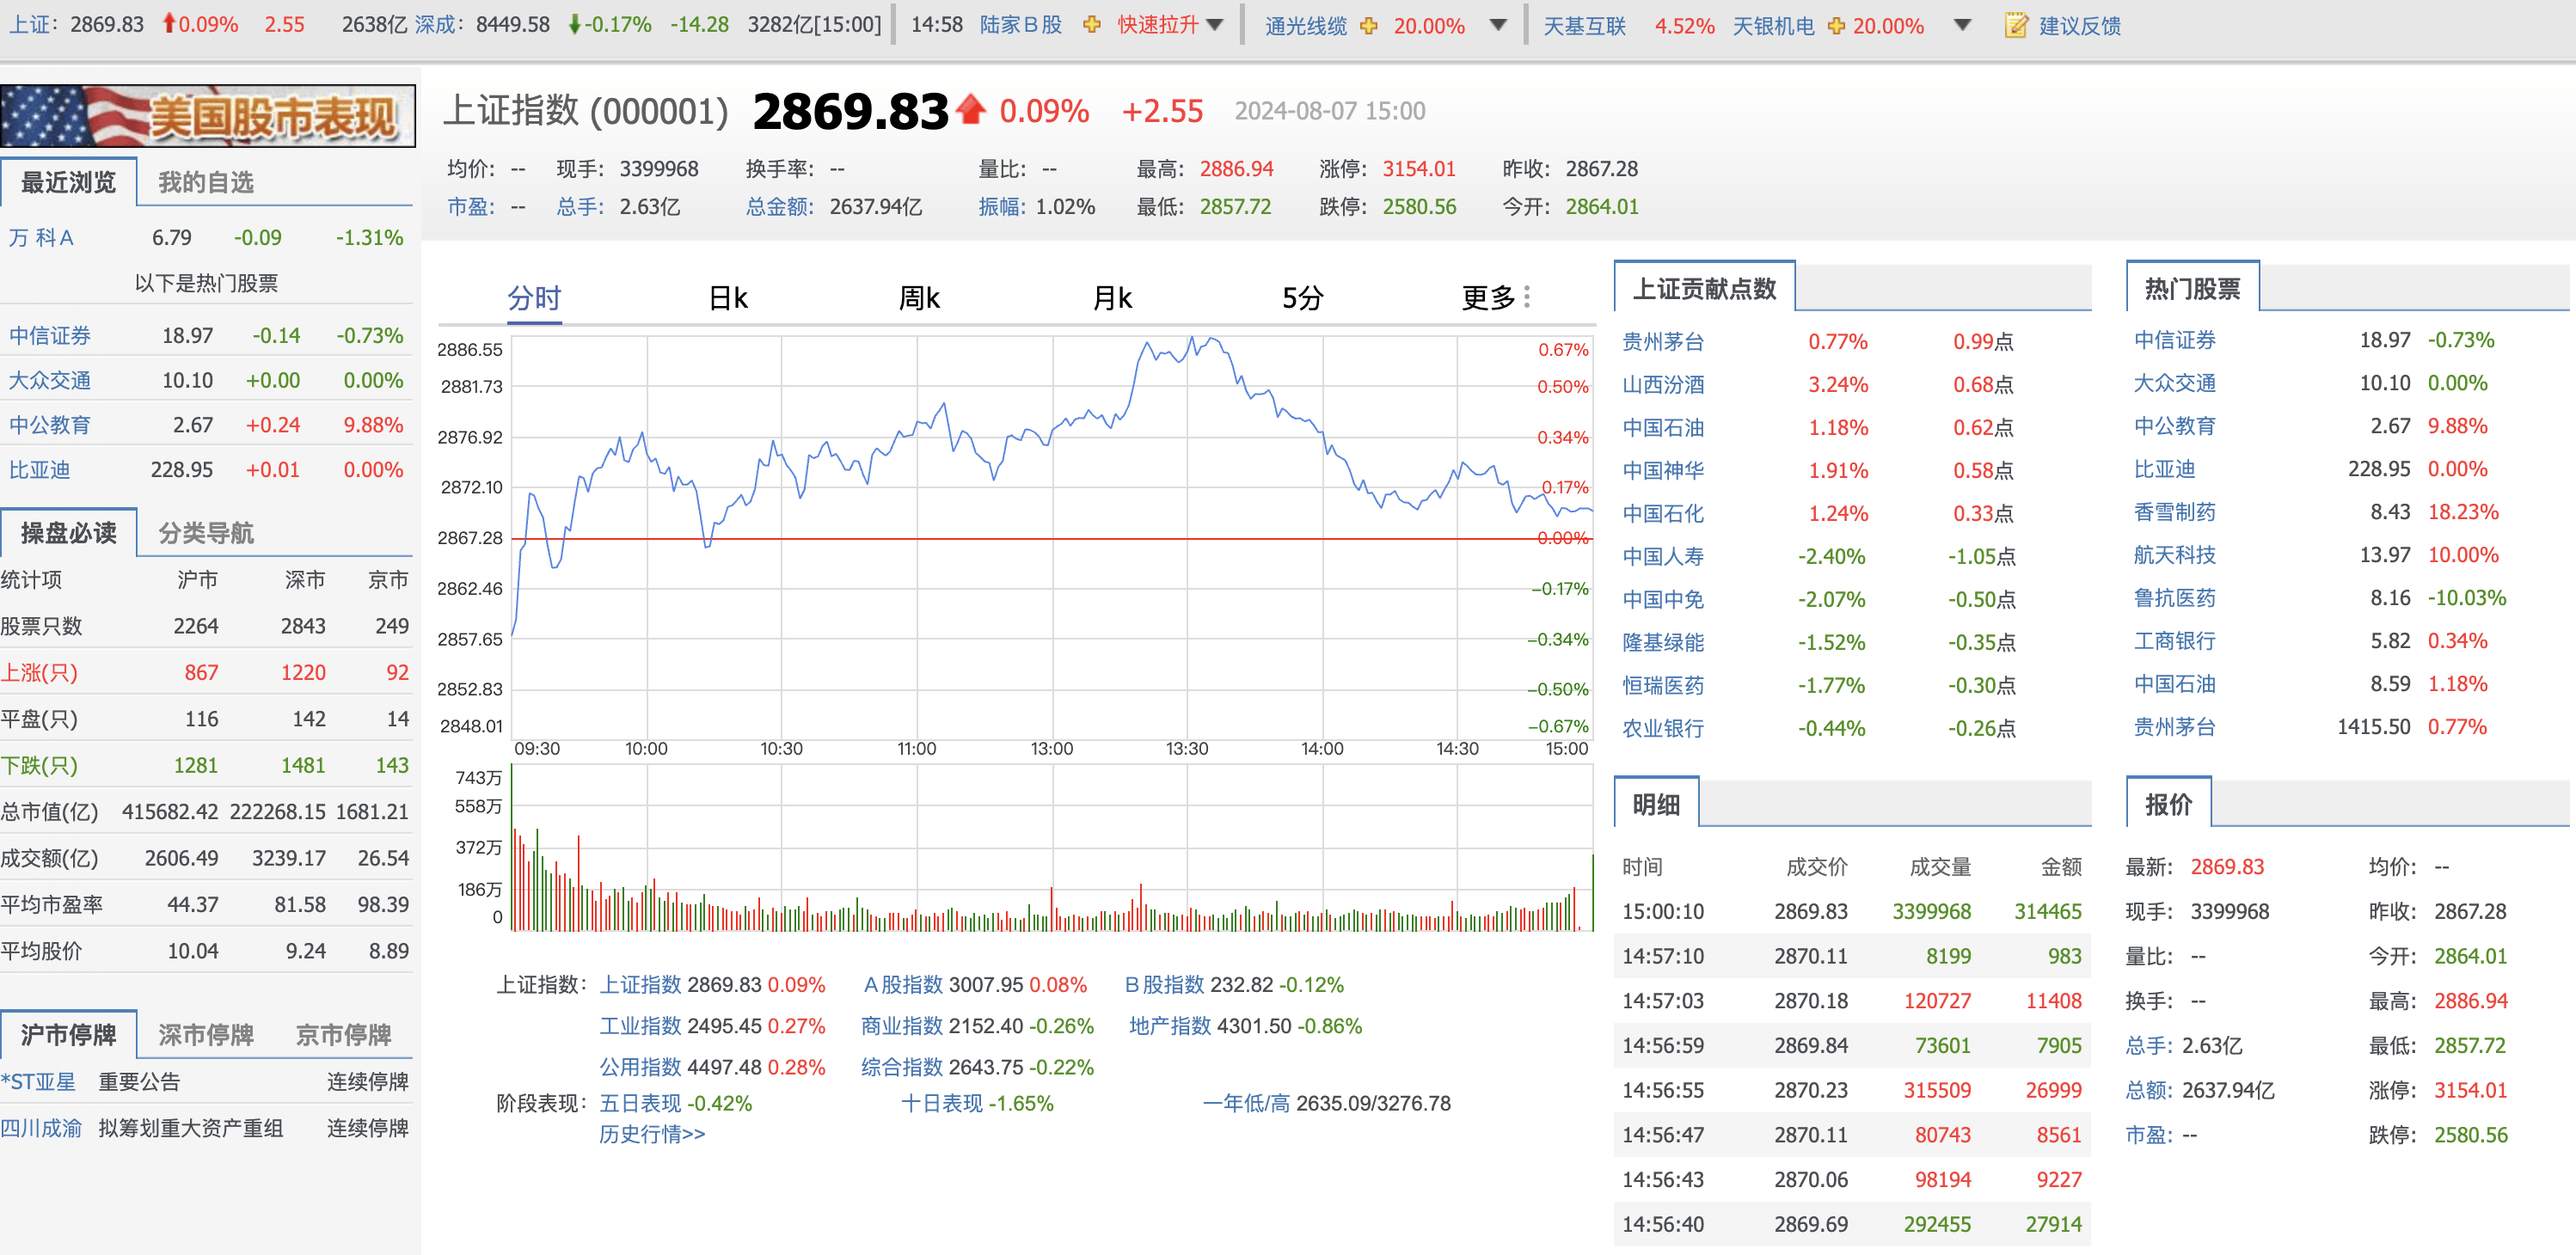
Task: Open 中国神华 in contribution list
Action: coord(1662,471)
